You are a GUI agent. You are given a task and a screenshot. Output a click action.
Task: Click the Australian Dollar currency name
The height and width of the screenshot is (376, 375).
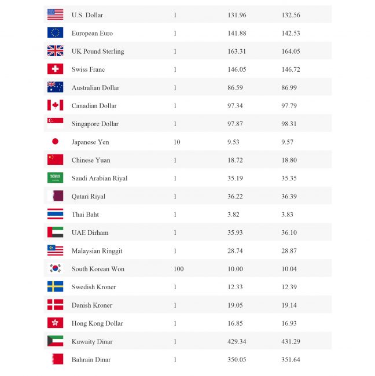click(95, 88)
